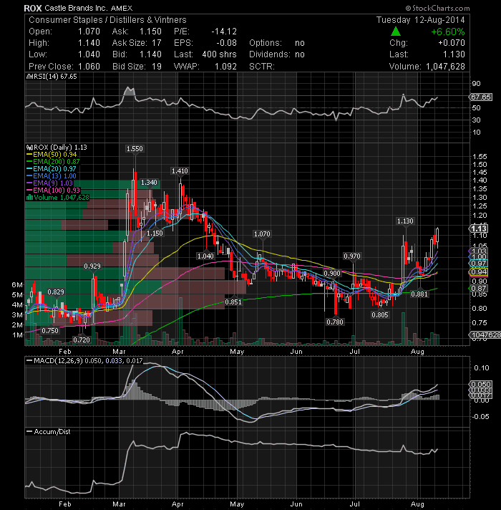The height and width of the screenshot is (510, 501).
Task: Select the ROX ticker symbol in the title
Action: coord(33,8)
